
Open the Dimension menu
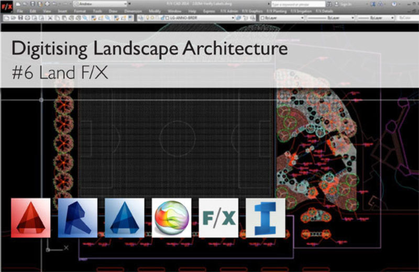pyautogui.click(x=133, y=10)
